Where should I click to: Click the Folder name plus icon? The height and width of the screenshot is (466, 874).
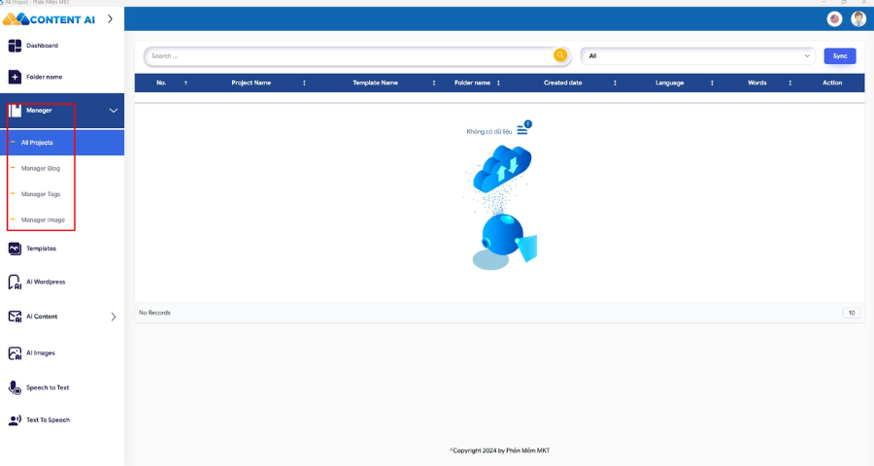15,77
